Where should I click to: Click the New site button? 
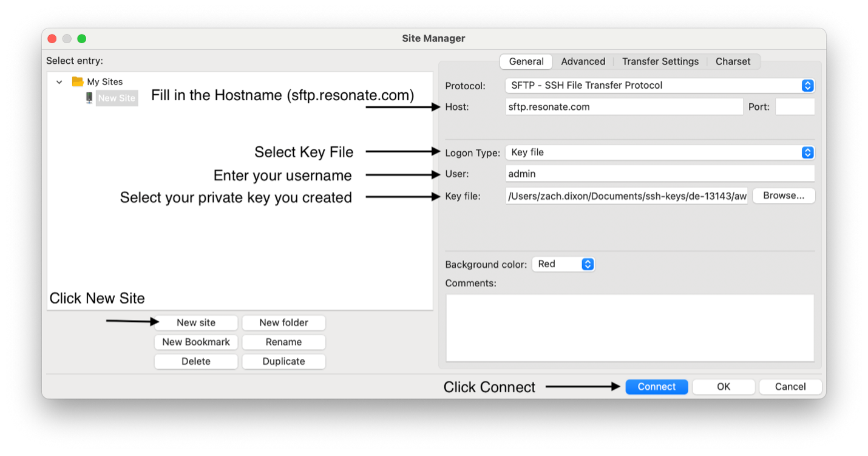coord(196,322)
